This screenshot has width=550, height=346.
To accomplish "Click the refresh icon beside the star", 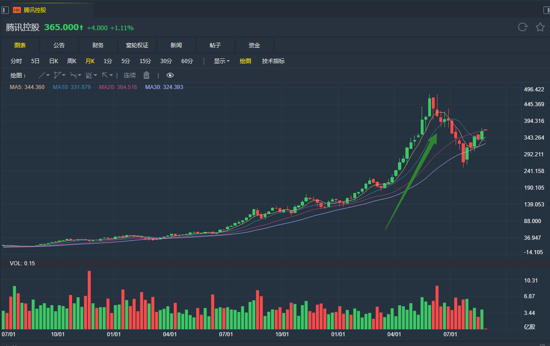I will (523, 27).
